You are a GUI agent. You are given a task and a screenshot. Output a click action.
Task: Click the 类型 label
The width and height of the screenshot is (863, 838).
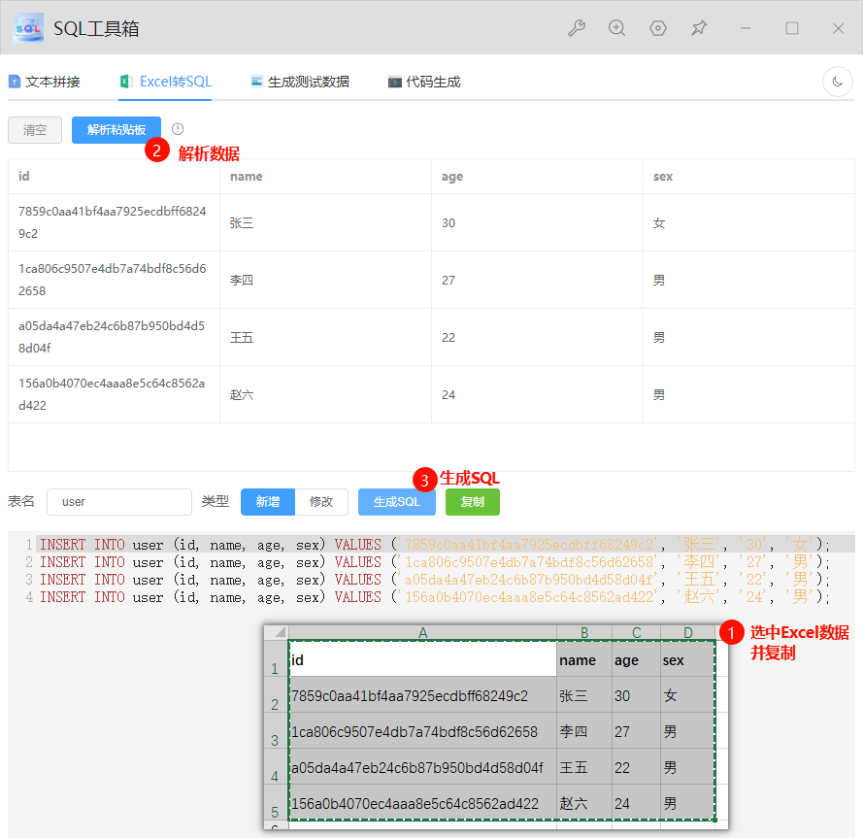pos(216,501)
